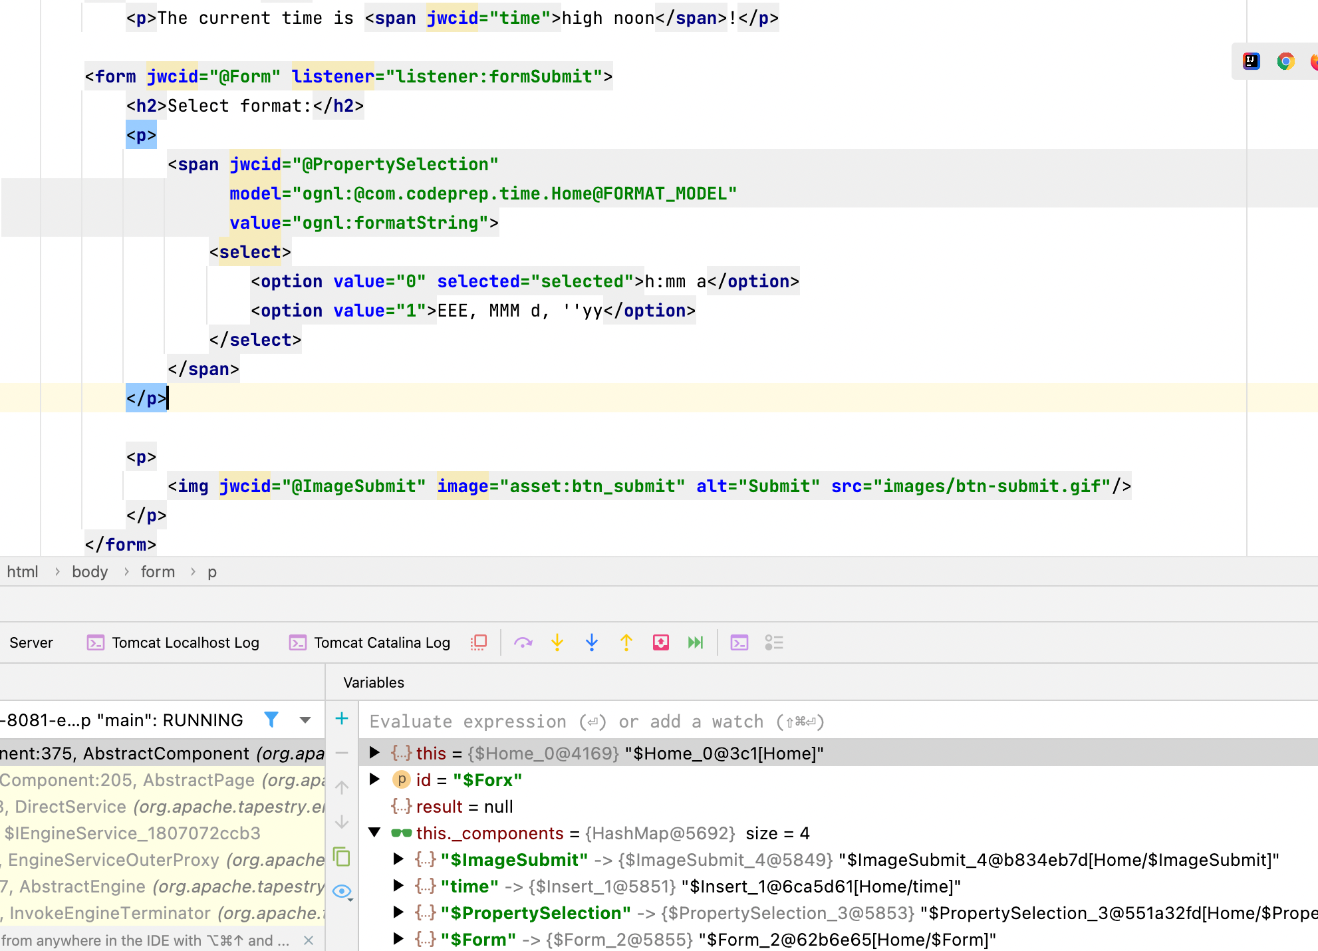The height and width of the screenshot is (951, 1318).
Task: Select the EngineServiceOuterProxy stack frame
Action: click(162, 860)
